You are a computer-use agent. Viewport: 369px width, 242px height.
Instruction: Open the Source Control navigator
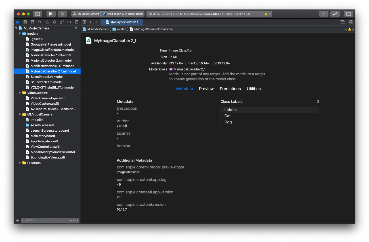[x=25, y=22]
